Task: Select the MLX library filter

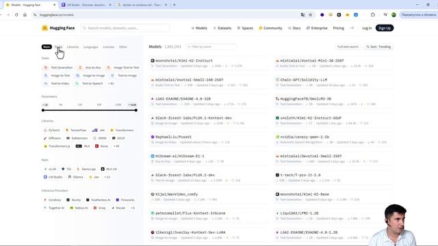Action: click(83, 146)
